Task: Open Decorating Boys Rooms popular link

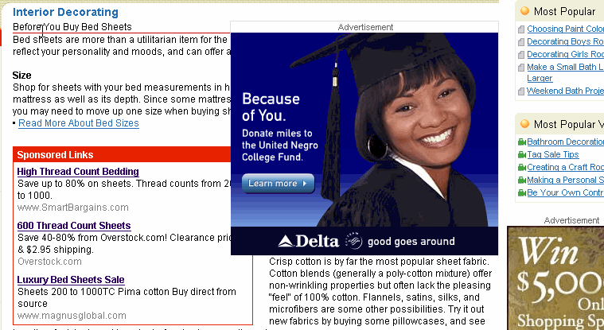Action: pyautogui.click(x=565, y=41)
